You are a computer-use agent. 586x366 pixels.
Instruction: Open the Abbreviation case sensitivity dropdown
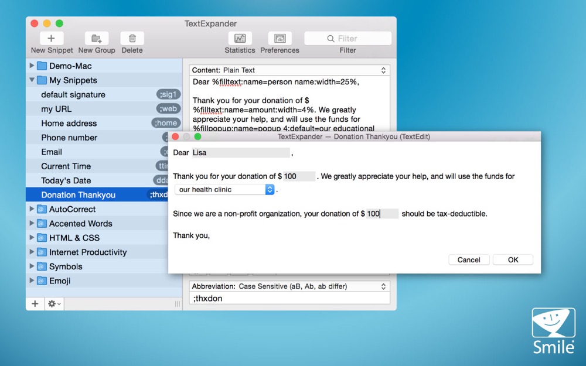pyautogui.click(x=289, y=286)
